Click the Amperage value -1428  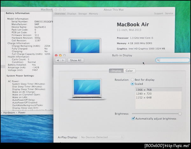pyautogui.click(x=36, y=67)
